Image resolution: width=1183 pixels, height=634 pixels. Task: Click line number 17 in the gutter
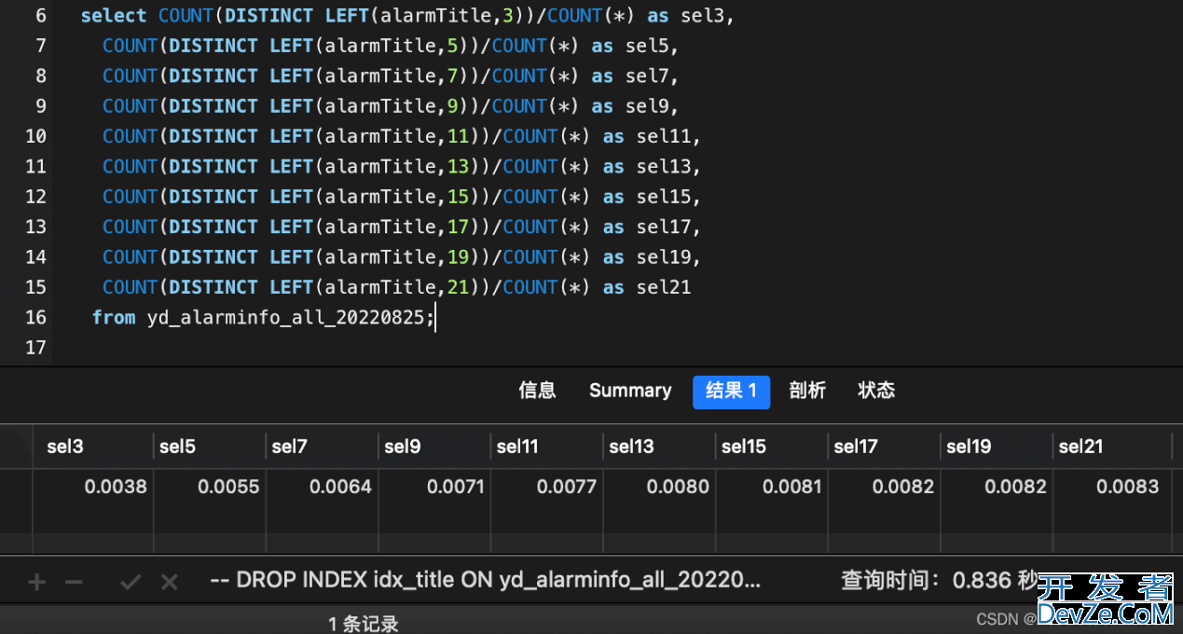[x=35, y=348]
